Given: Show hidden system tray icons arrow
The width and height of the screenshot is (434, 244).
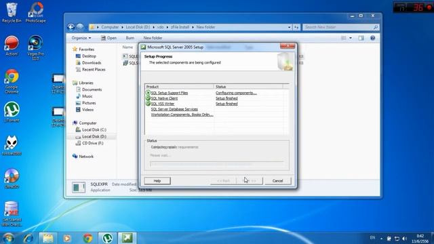Looking at the screenshot, I should pos(381,239).
